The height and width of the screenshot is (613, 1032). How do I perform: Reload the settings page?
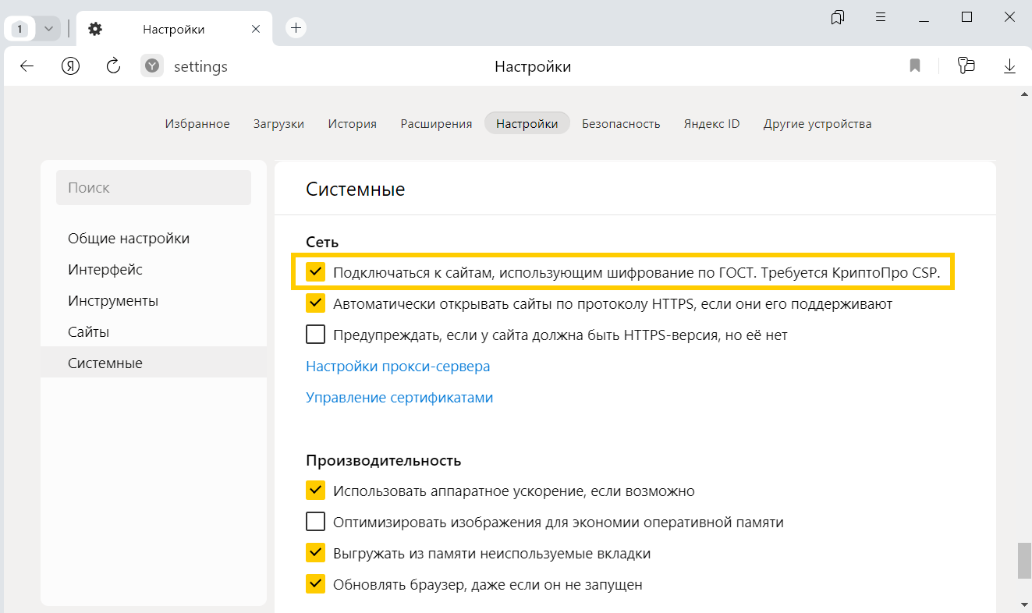tap(113, 66)
